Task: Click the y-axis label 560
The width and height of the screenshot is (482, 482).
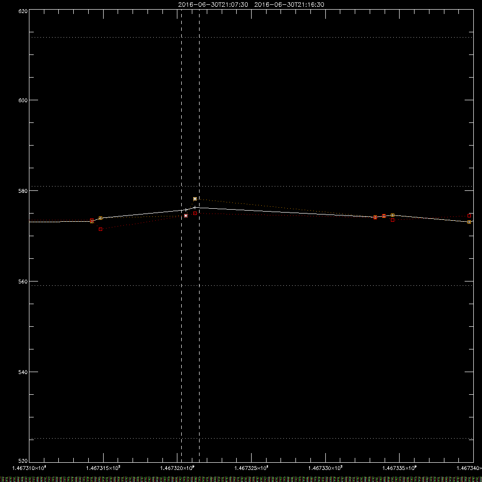Action: [23, 281]
